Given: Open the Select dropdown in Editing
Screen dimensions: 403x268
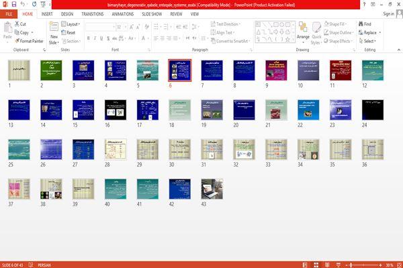Looking at the screenshot, I should (x=367, y=41).
